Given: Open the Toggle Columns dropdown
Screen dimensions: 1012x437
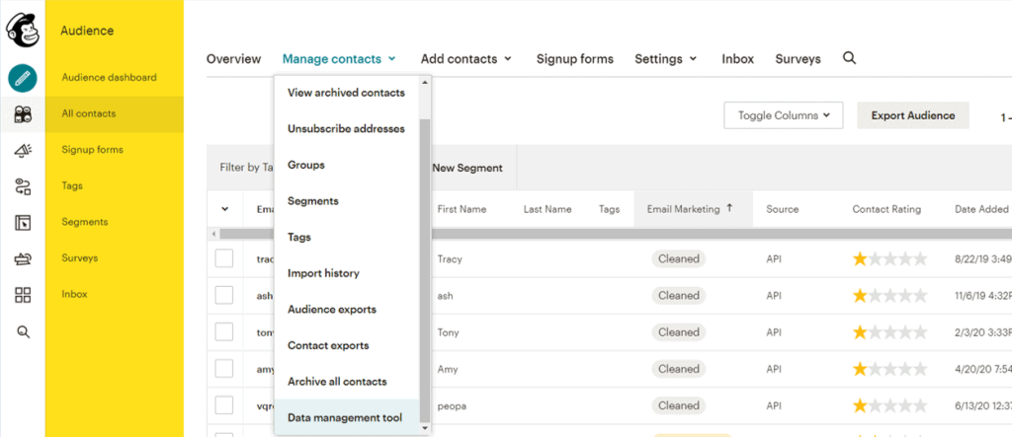Looking at the screenshot, I should coord(783,115).
